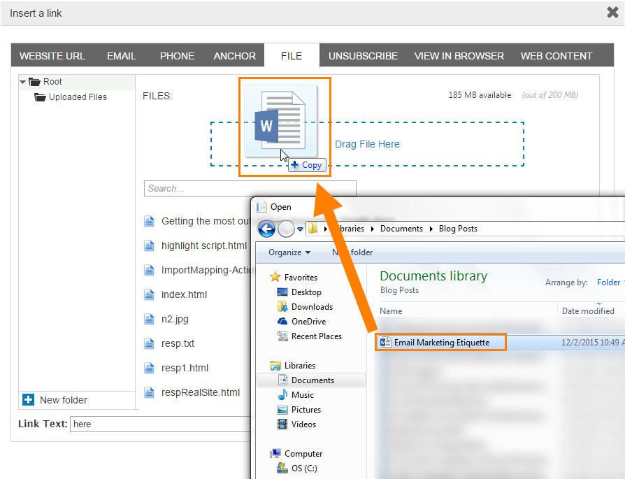Close the Insert a link dialog

click(x=612, y=12)
